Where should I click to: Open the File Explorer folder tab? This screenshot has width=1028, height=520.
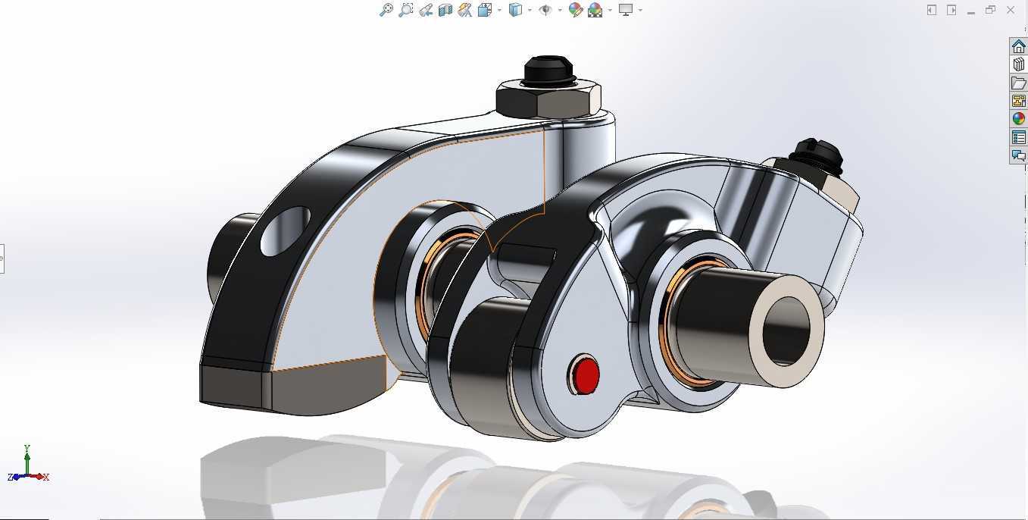point(1018,83)
